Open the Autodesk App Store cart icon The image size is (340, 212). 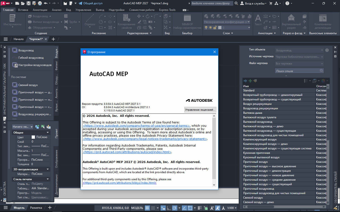point(271,3)
